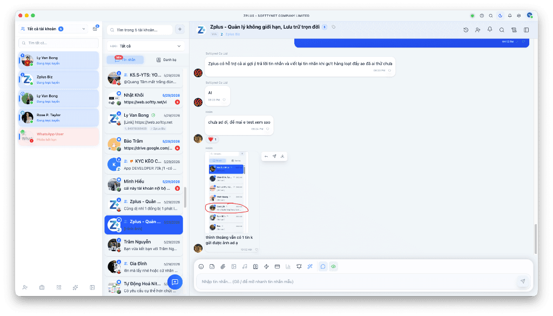The image size is (553, 316).
Task: Click the heart reaction on Hoàn's message
Action: point(212,139)
